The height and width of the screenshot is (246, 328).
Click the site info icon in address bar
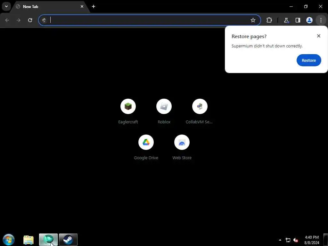(44, 20)
